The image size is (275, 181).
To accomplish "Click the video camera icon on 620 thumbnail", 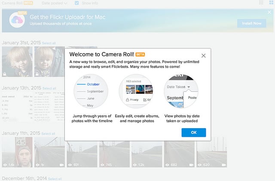I will pyautogui.click(x=224, y=165).
